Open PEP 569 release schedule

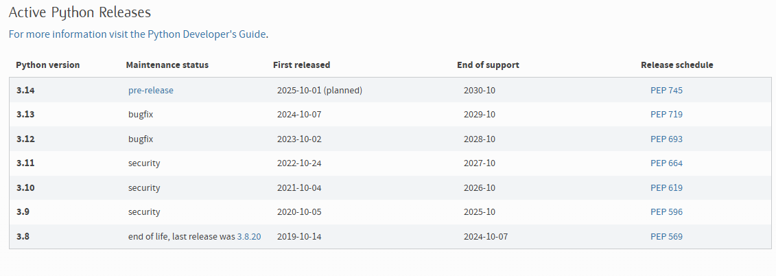click(x=666, y=237)
